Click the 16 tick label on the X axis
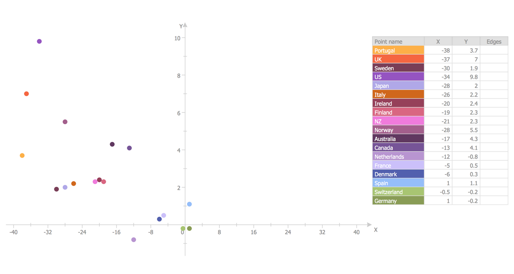Viewport: 514px width, 274px height. click(x=254, y=232)
